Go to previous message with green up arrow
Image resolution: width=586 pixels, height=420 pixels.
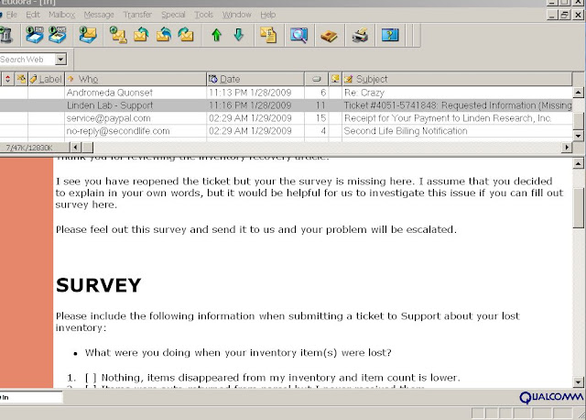[216, 35]
